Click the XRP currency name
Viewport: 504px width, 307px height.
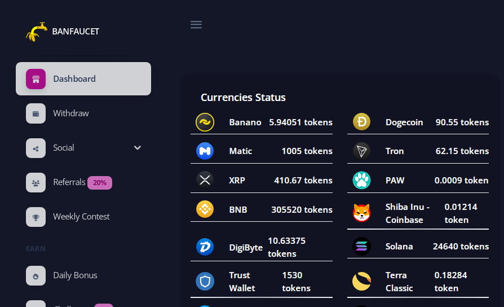(237, 180)
